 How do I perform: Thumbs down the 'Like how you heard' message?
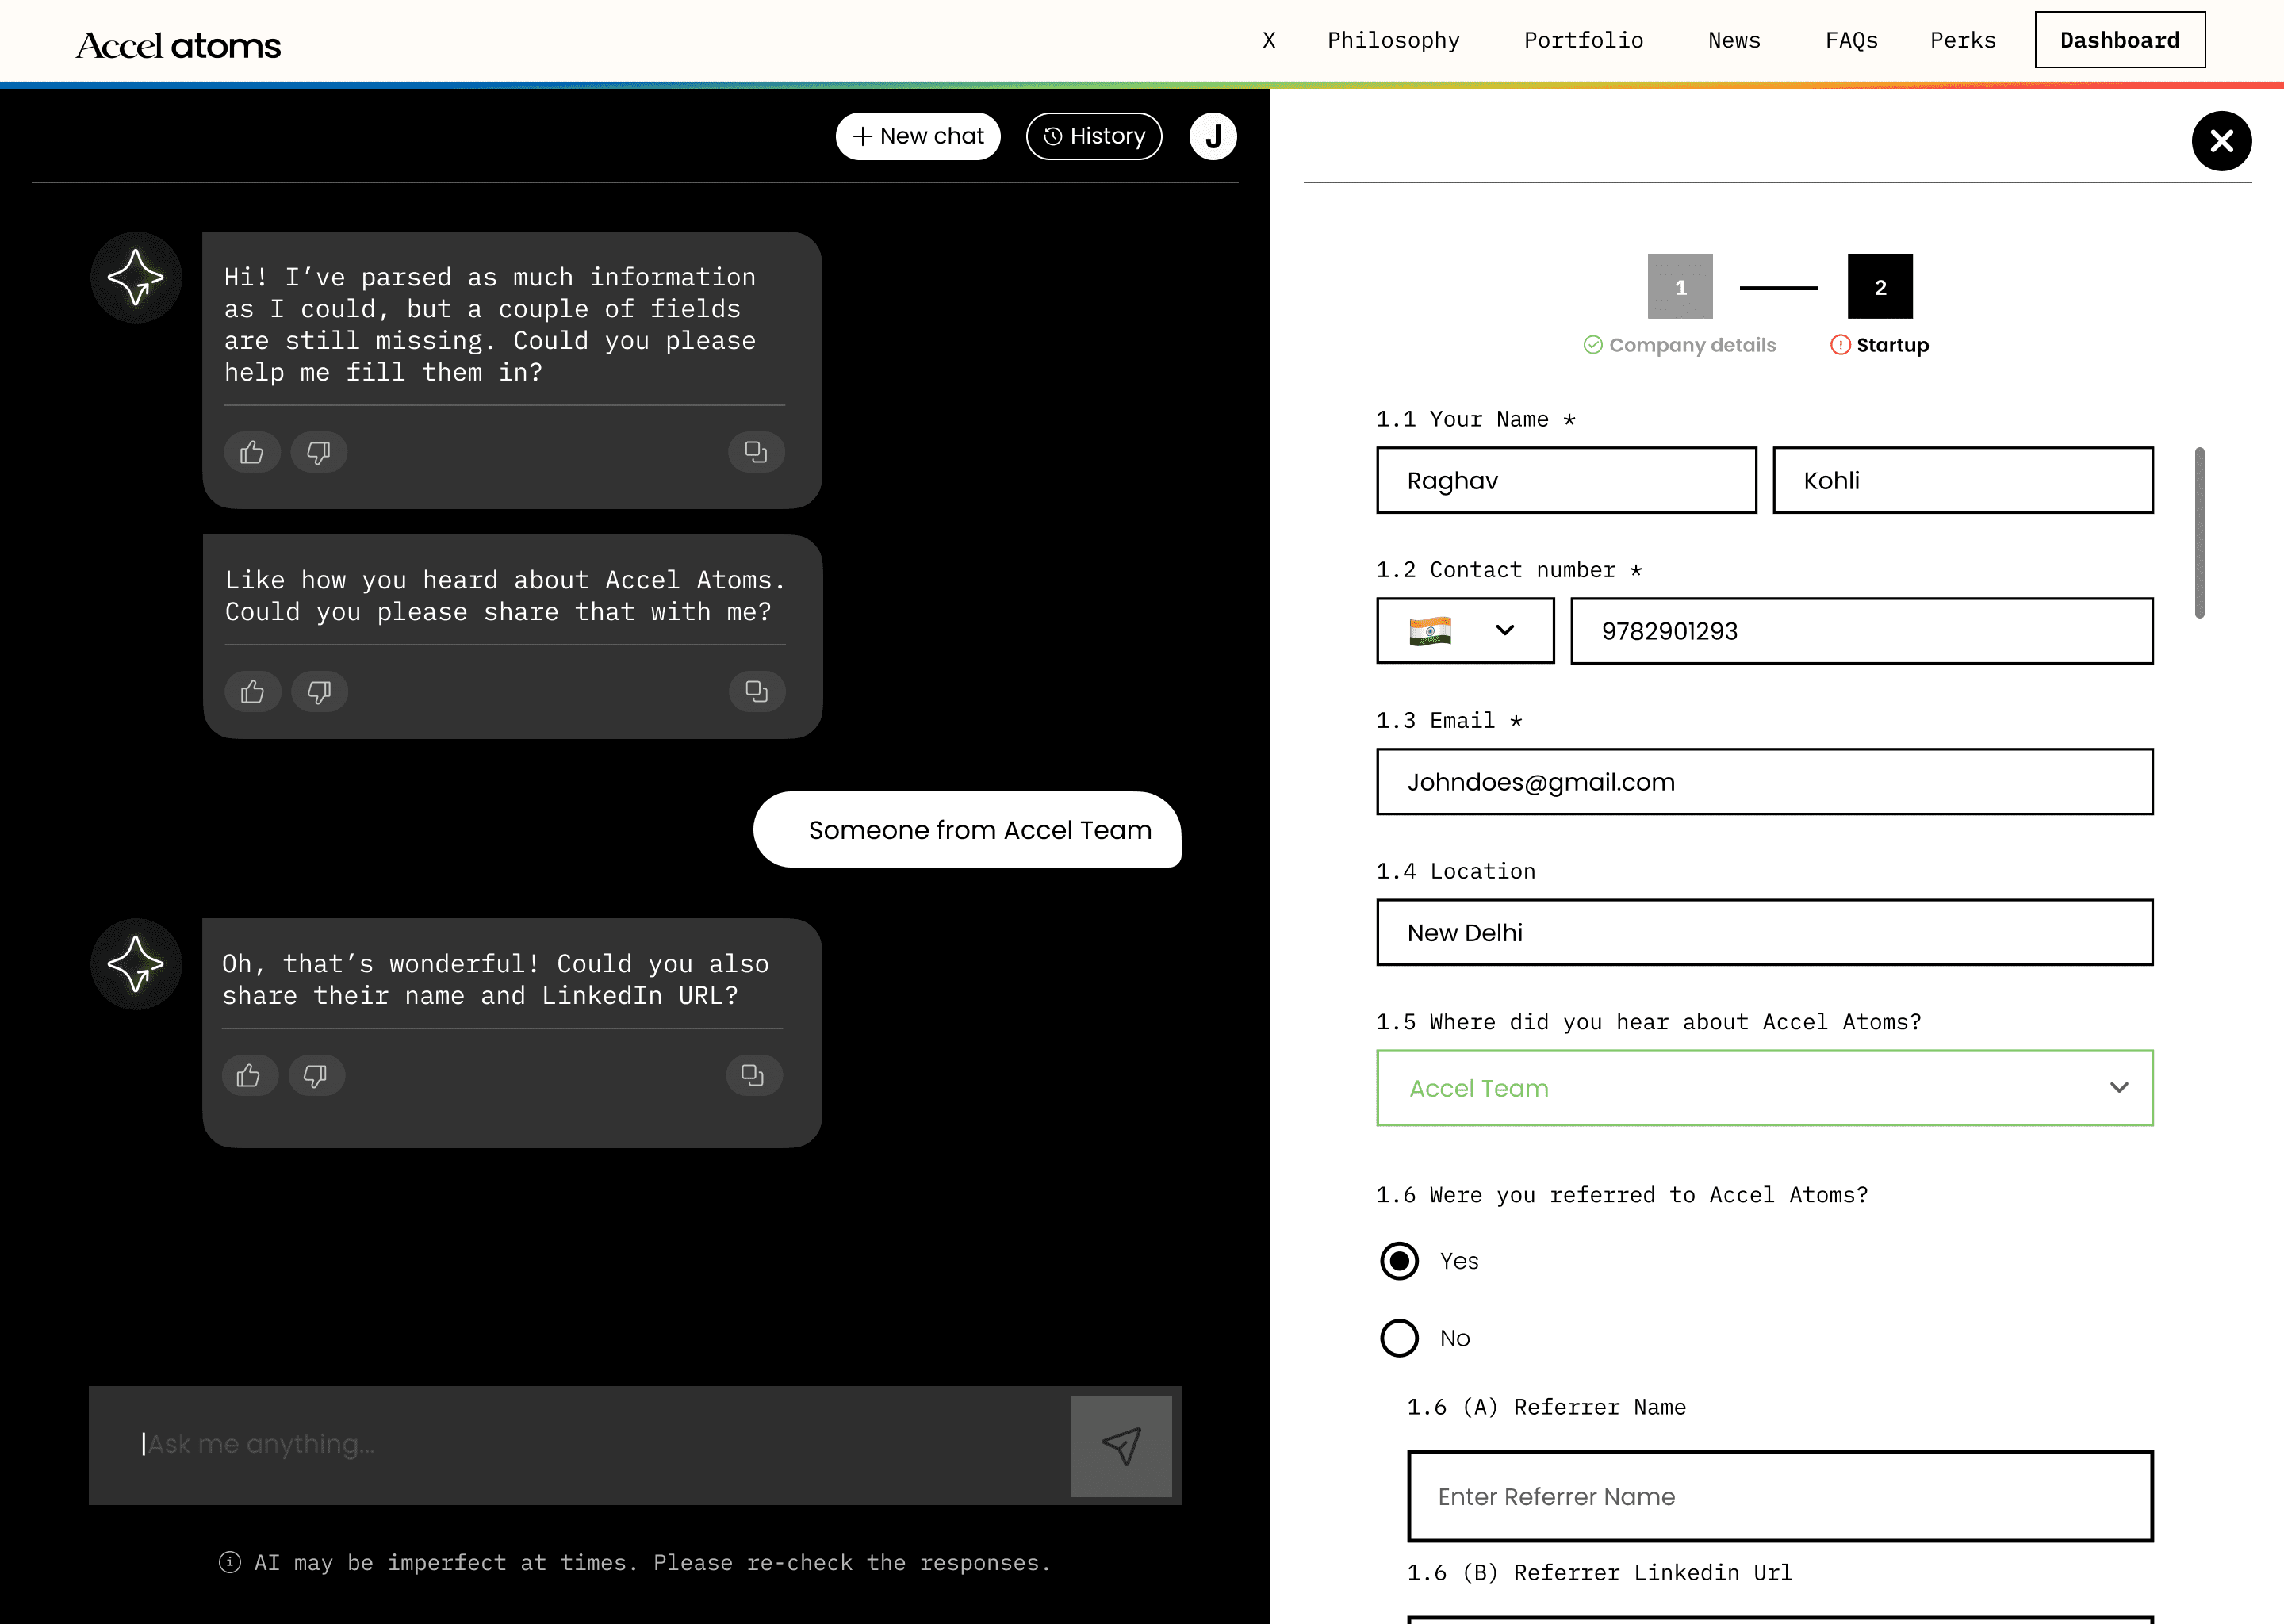[319, 691]
